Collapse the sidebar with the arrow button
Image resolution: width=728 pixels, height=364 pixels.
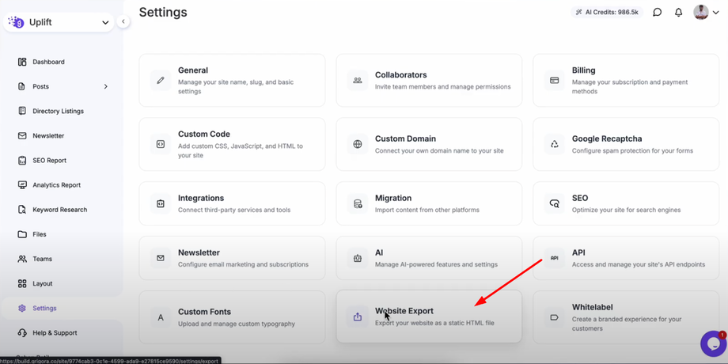click(x=123, y=22)
